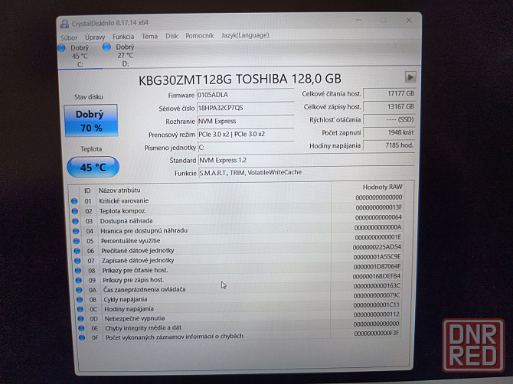The image size is (513, 384).
Task: Click RAW value 0000001D87064F
Action: tap(377, 267)
